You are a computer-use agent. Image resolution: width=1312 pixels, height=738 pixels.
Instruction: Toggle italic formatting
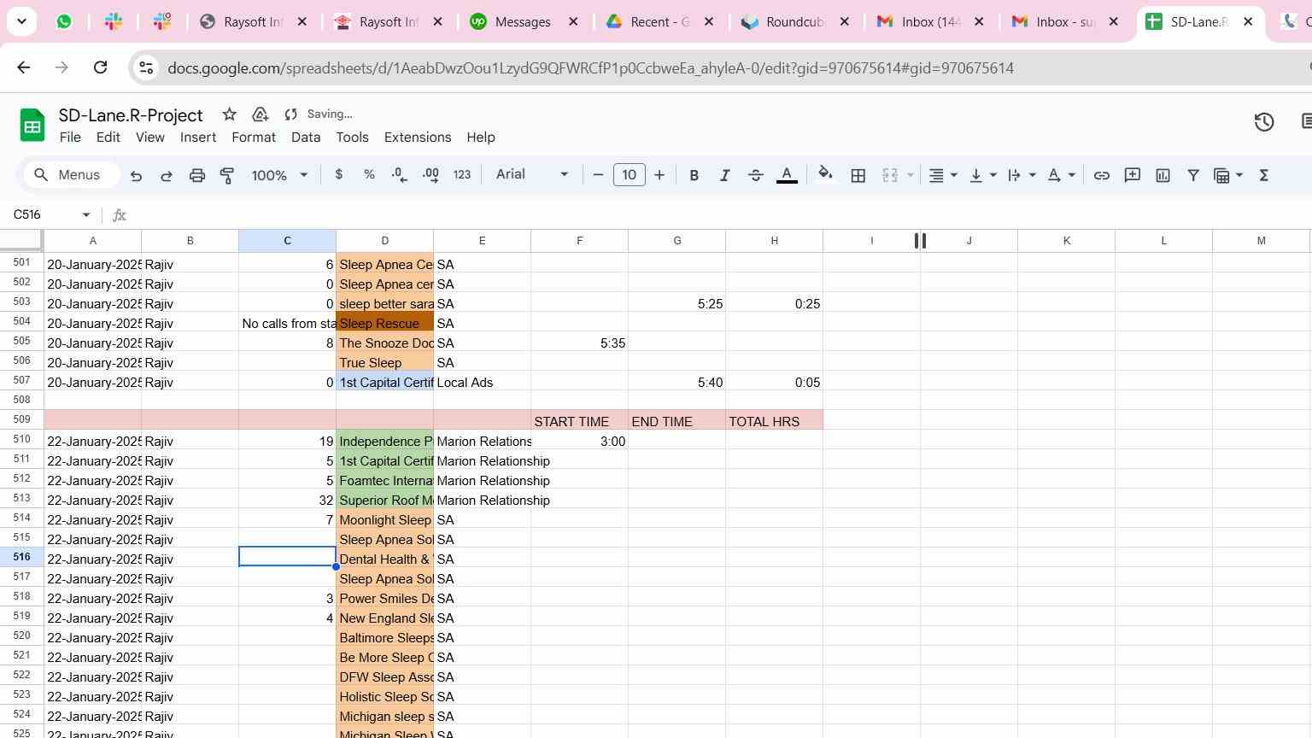[724, 175]
